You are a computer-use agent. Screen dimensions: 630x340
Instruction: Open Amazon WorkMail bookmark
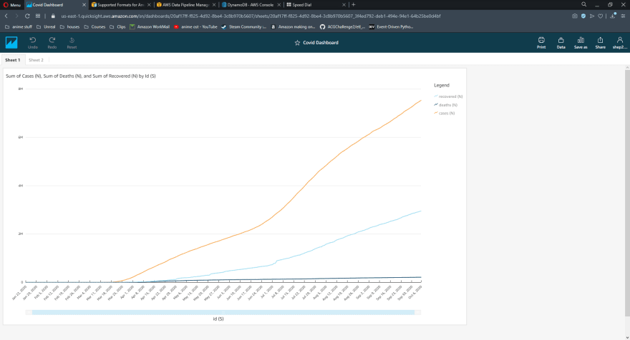pyautogui.click(x=150, y=27)
